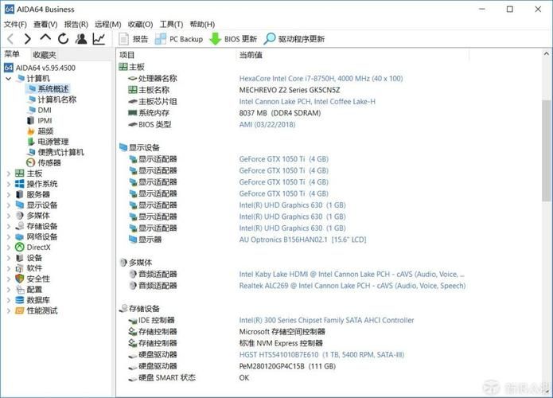Select 设备 in the tree
This screenshot has width=553, height=398.
click(34, 258)
